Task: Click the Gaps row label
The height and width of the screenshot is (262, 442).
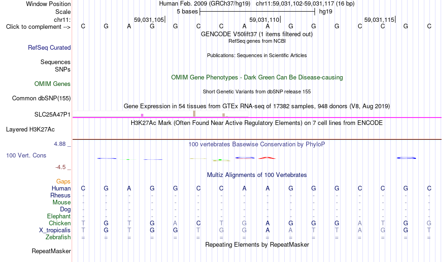Action: point(63,182)
